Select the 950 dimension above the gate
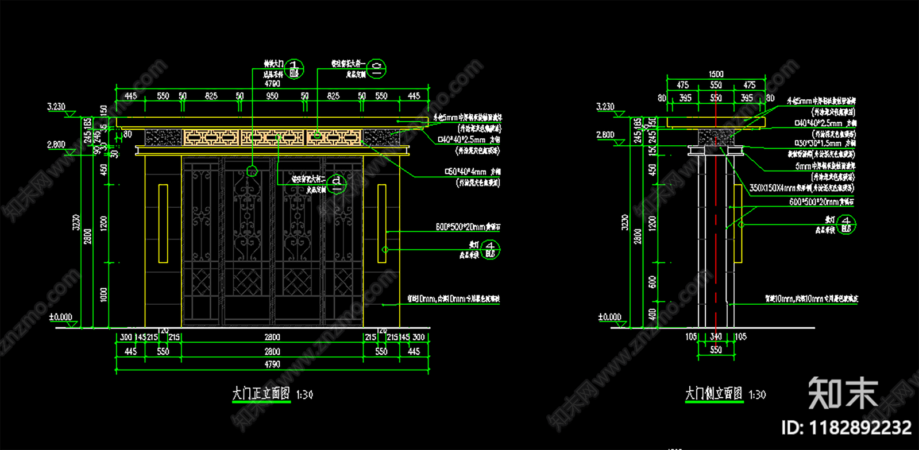The width and height of the screenshot is (919, 450). [272, 96]
